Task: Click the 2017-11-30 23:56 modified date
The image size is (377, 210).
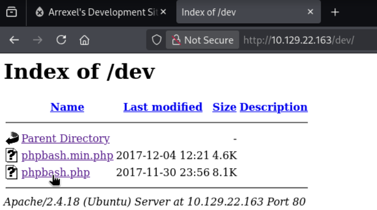Action: (x=163, y=172)
